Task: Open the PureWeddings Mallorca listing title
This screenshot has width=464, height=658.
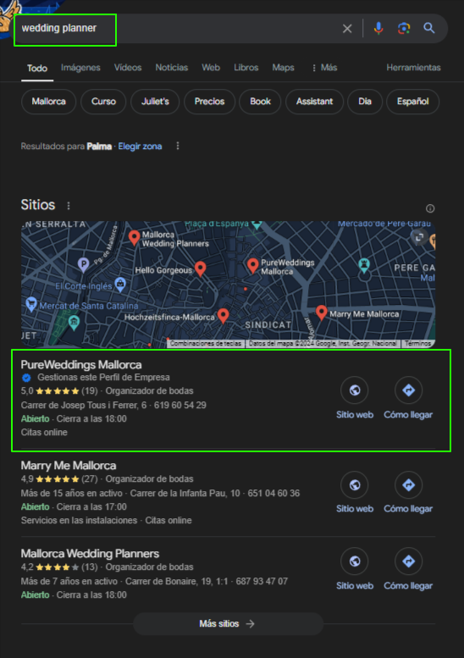Action: click(81, 365)
